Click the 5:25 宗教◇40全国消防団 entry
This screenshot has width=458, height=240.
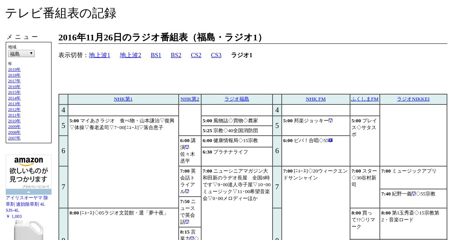(237, 131)
